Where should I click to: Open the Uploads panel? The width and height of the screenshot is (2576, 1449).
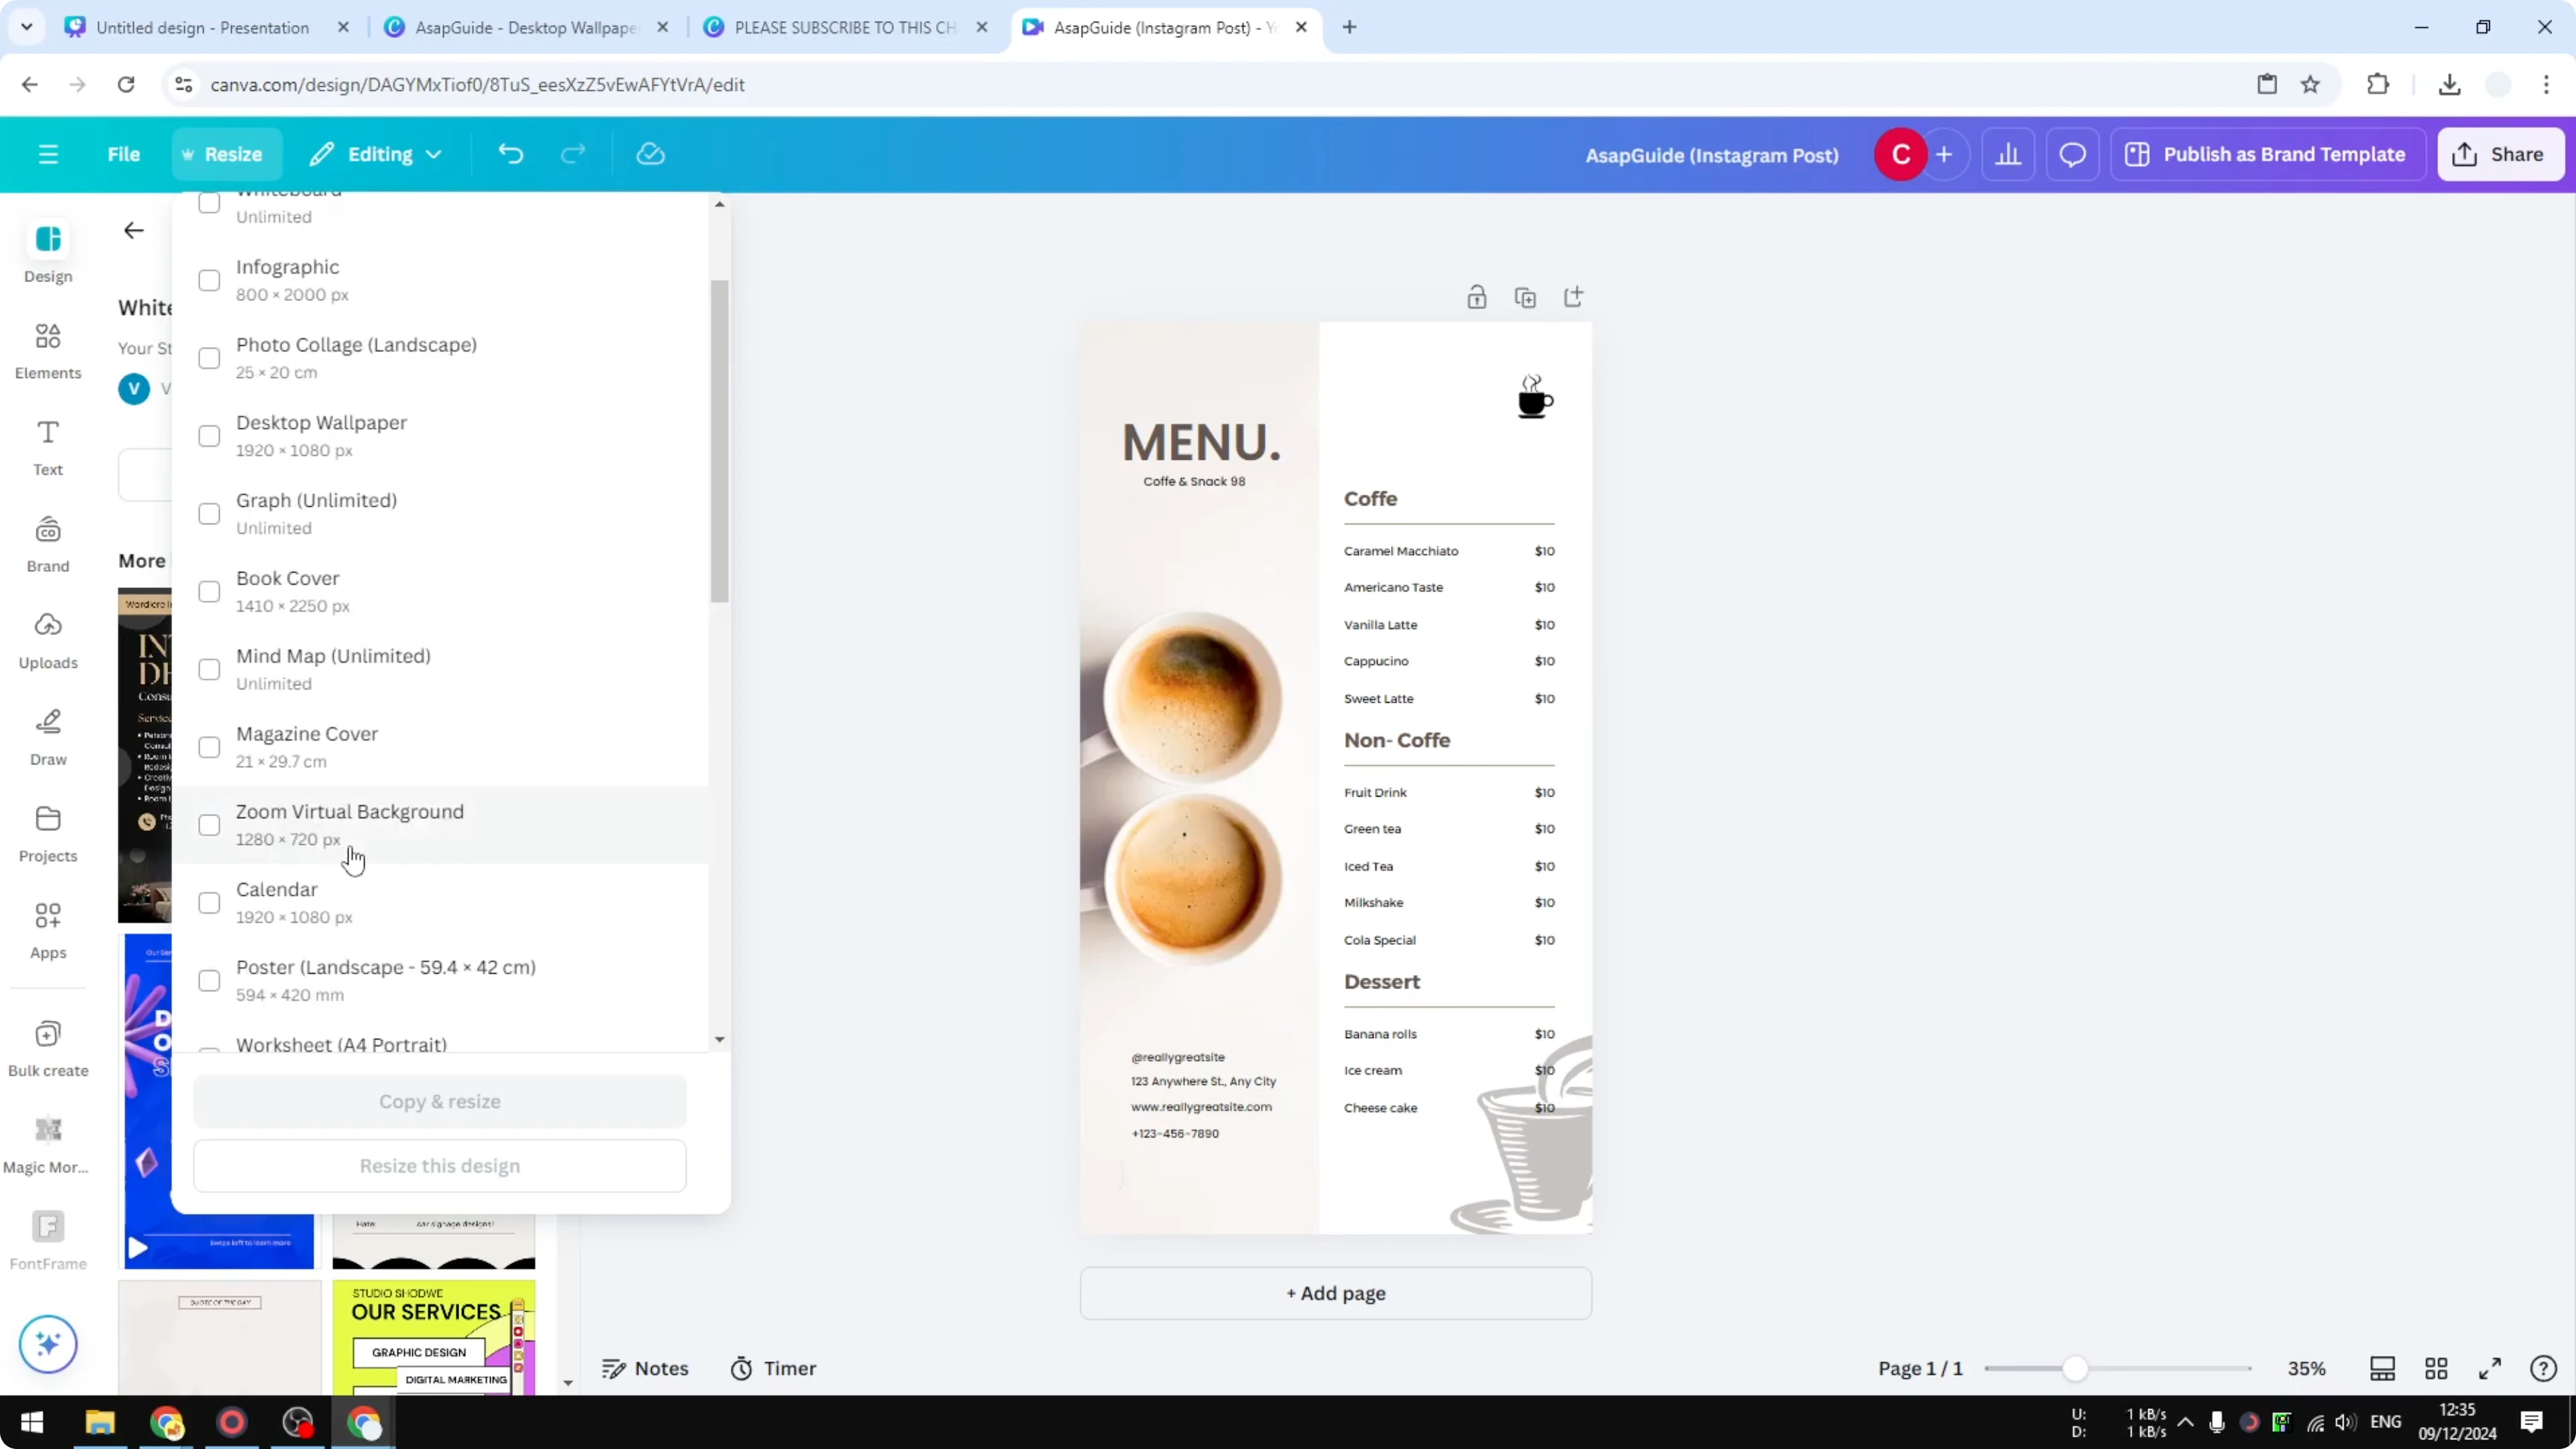tap(48, 640)
